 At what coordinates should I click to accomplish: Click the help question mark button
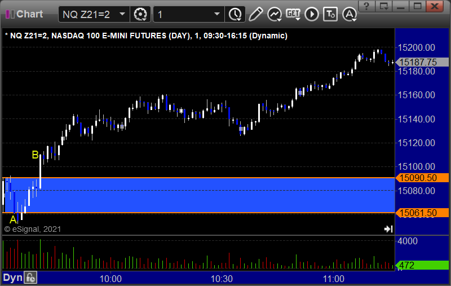point(366,6)
